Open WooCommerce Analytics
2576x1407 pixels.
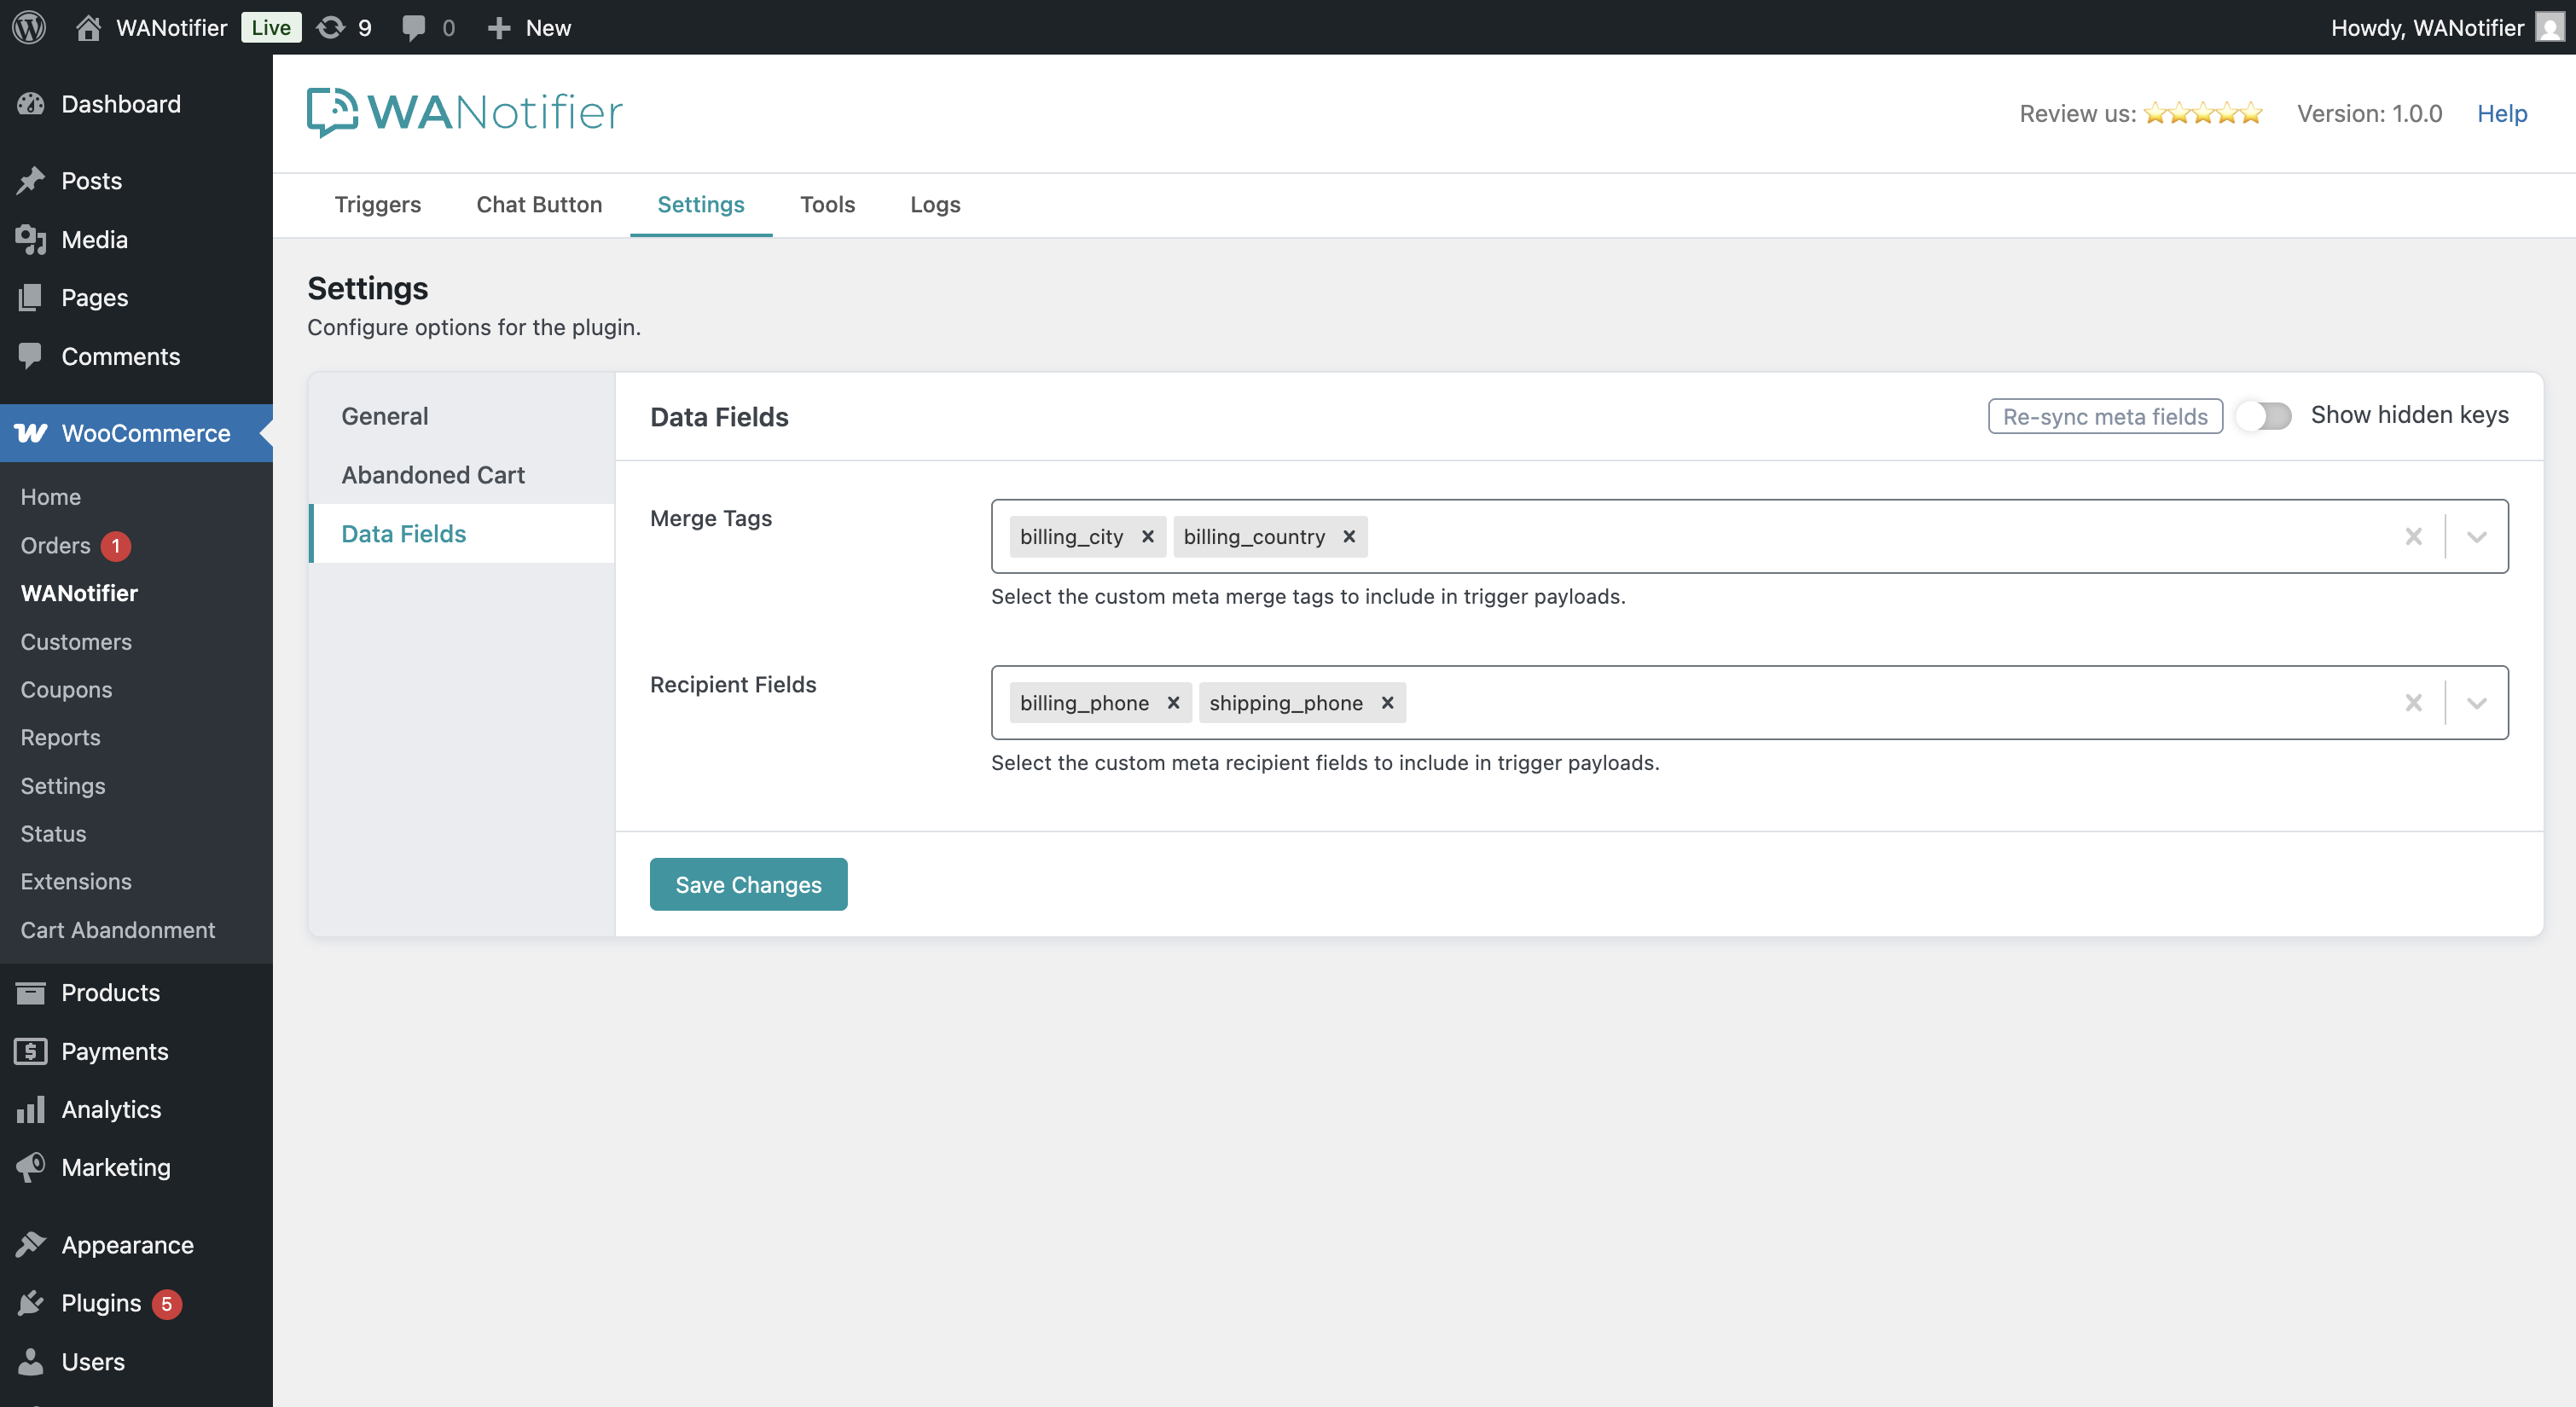click(x=110, y=1109)
